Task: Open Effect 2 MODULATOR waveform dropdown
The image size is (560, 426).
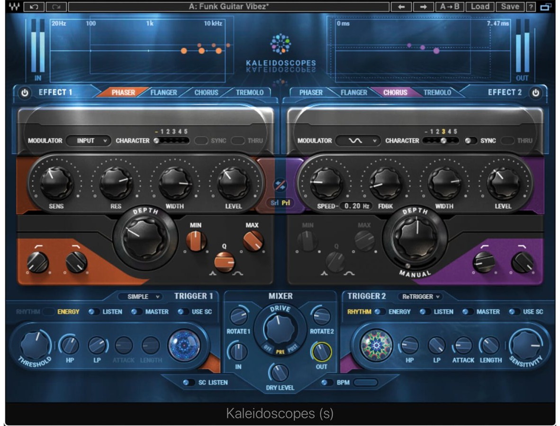Action: (358, 141)
